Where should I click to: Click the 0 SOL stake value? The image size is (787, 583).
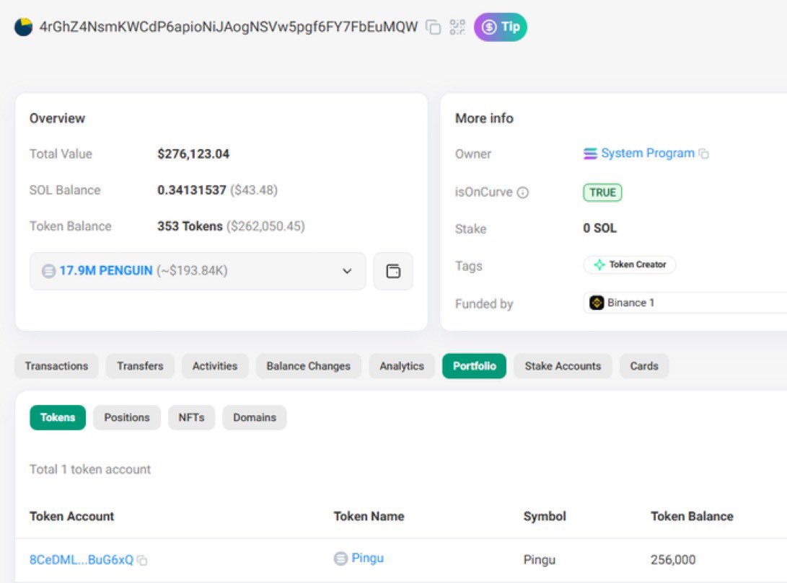click(599, 228)
